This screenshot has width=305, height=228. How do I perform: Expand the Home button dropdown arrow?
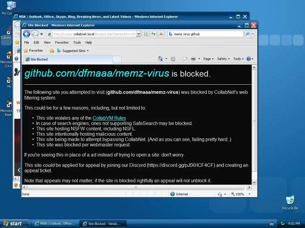166,59
